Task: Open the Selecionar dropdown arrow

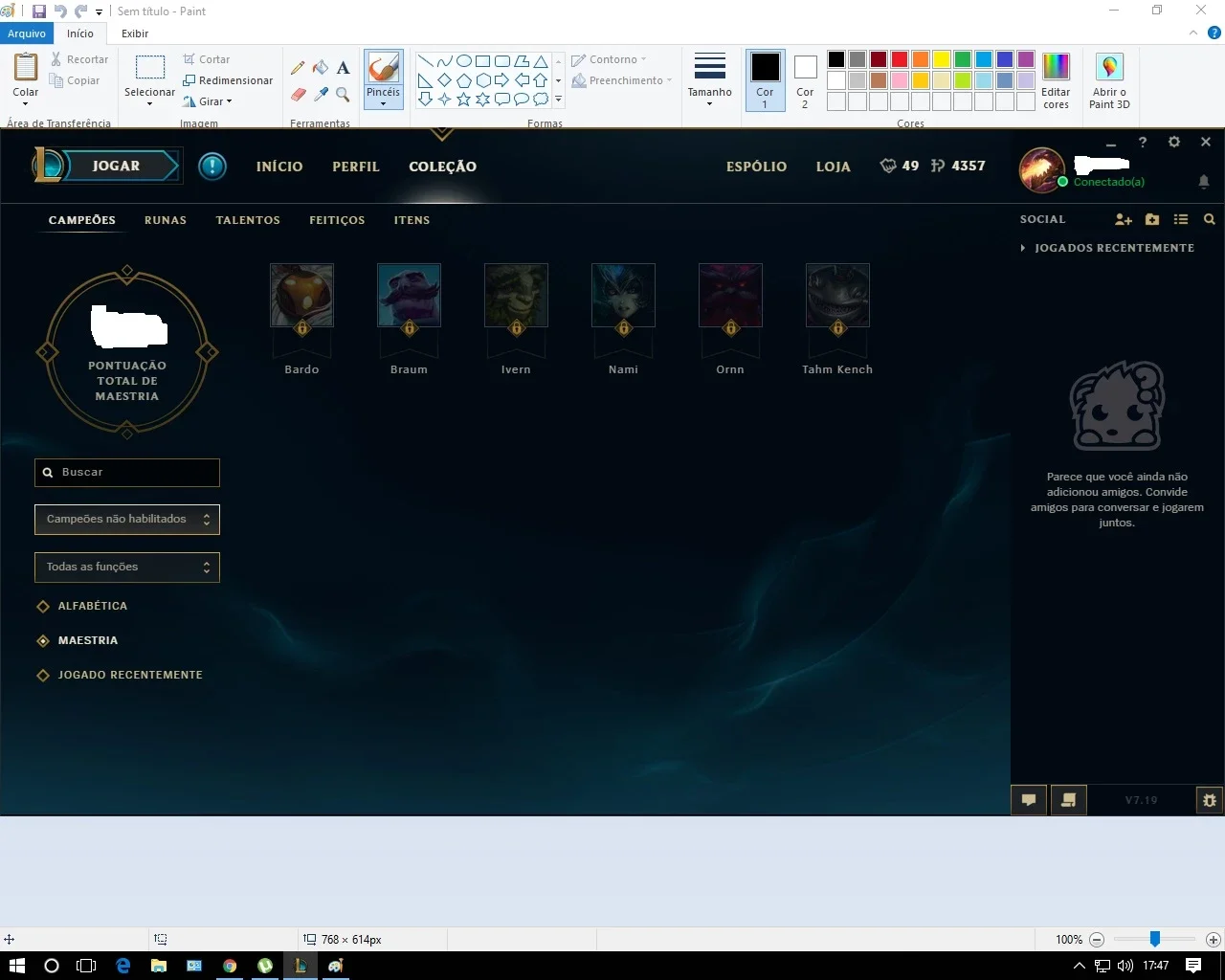Action: pos(150,103)
